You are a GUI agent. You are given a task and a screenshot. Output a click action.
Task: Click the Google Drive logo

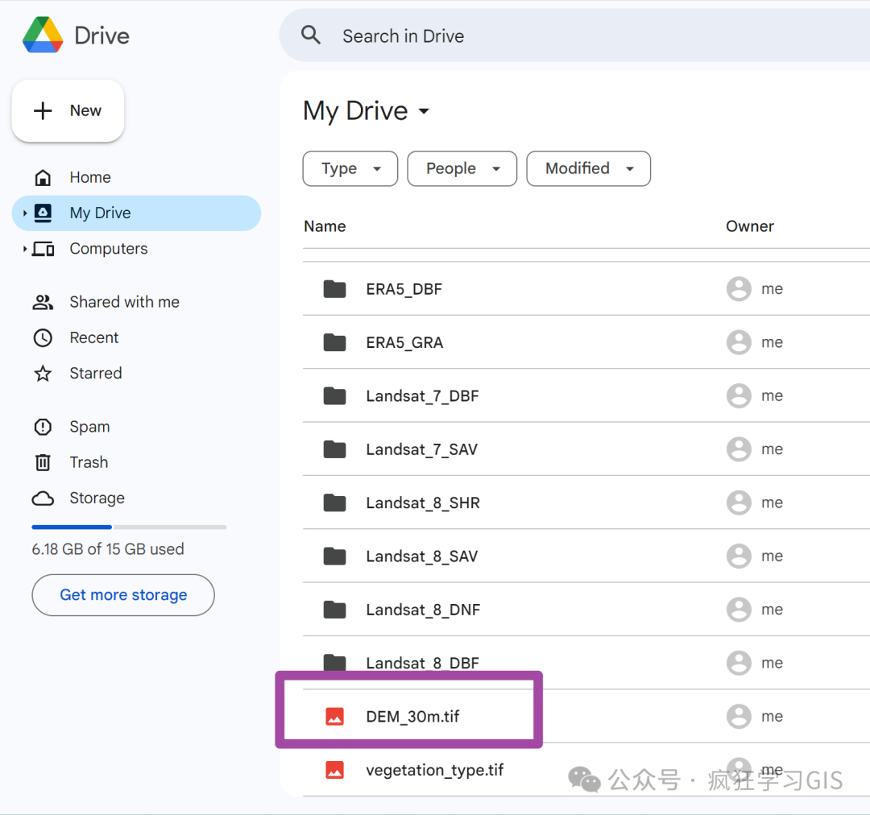tap(43, 35)
